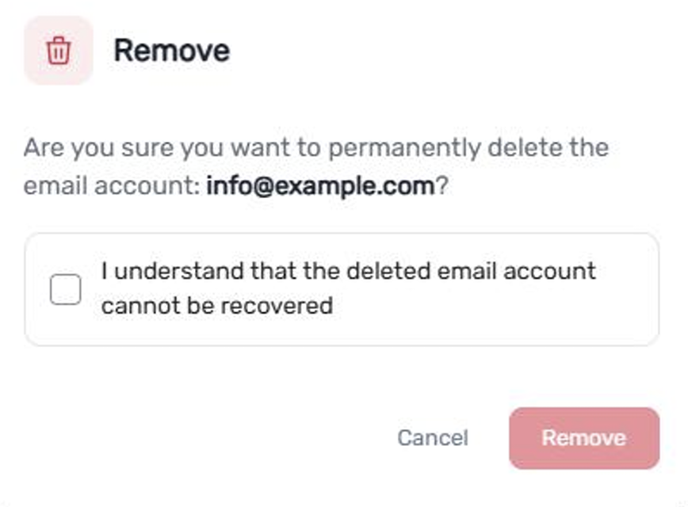Image resolution: width=688 pixels, height=507 pixels.
Task: Click the bordered acknowledgment box area
Action: (342, 289)
